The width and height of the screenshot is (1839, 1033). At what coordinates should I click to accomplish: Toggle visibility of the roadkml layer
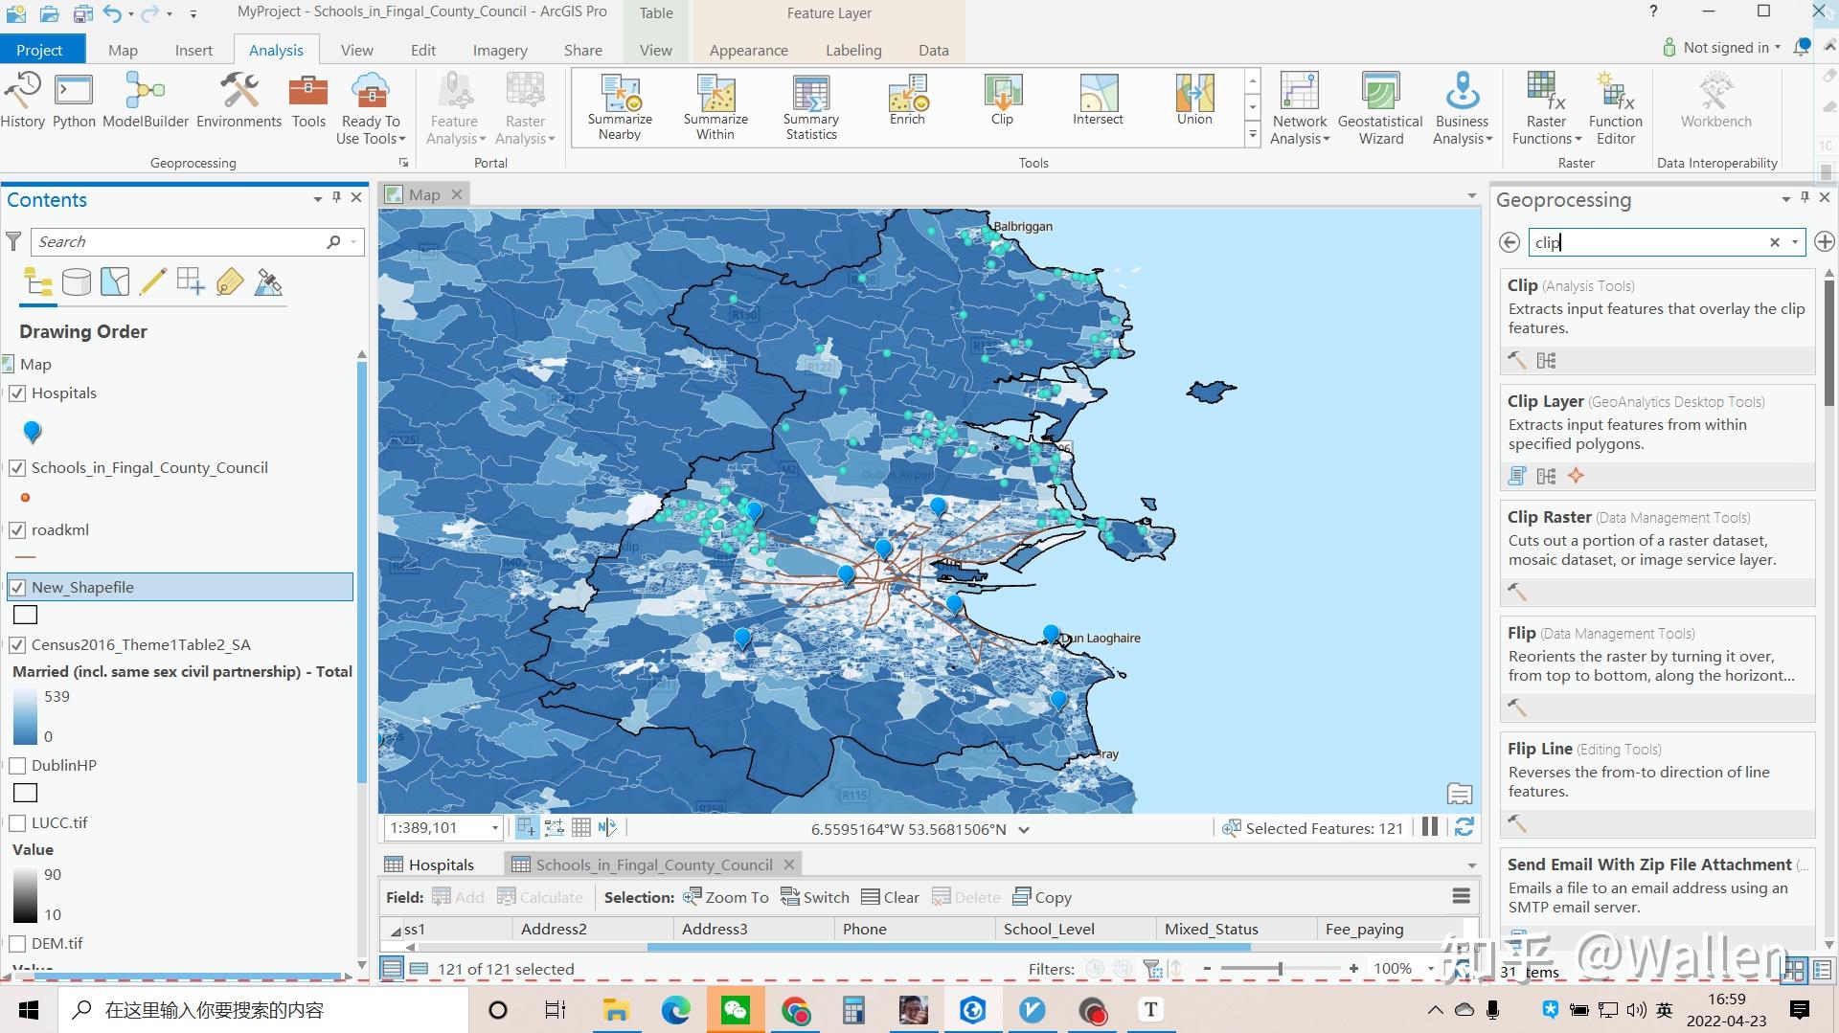[16, 529]
